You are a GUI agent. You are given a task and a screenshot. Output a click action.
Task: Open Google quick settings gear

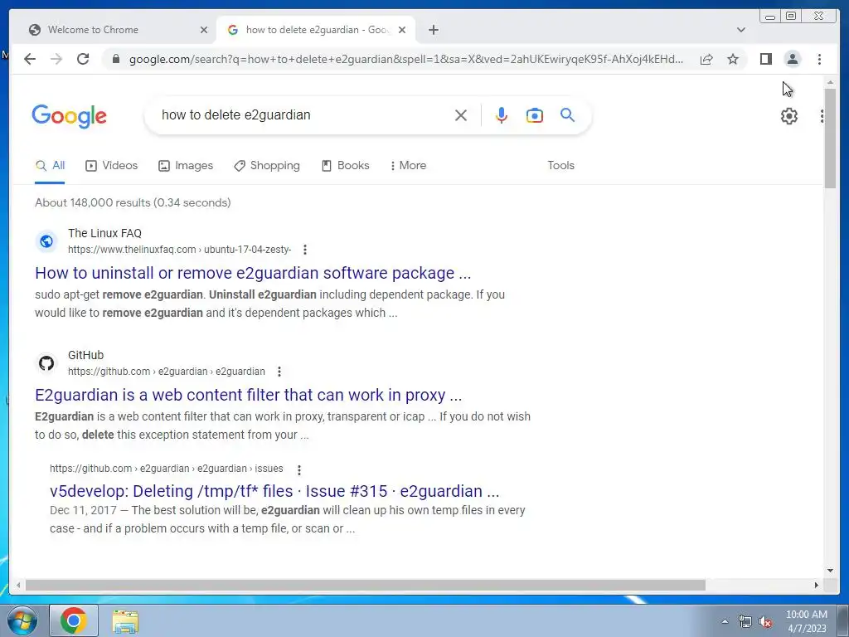pyautogui.click(x=789, y=116)
